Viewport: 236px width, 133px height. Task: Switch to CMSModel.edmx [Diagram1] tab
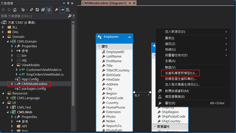point(104,3)
